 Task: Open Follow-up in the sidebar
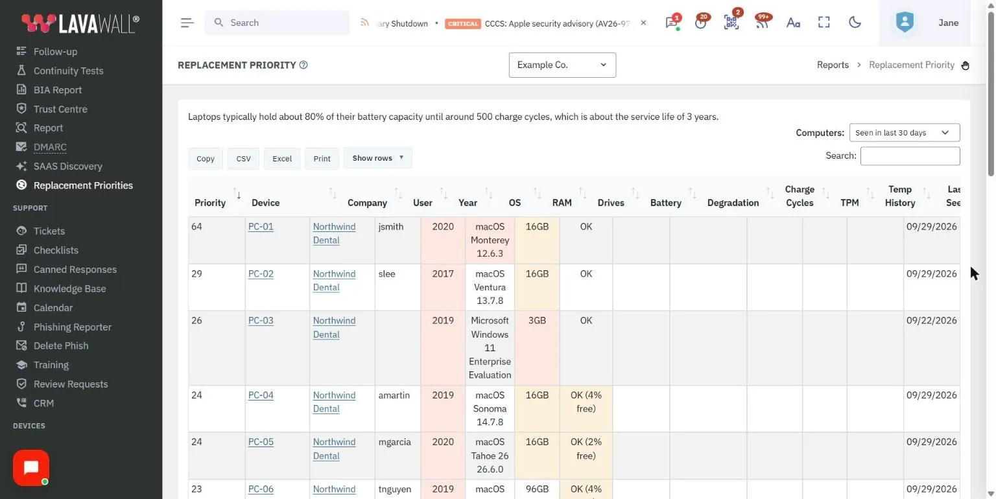coord(55,51)
